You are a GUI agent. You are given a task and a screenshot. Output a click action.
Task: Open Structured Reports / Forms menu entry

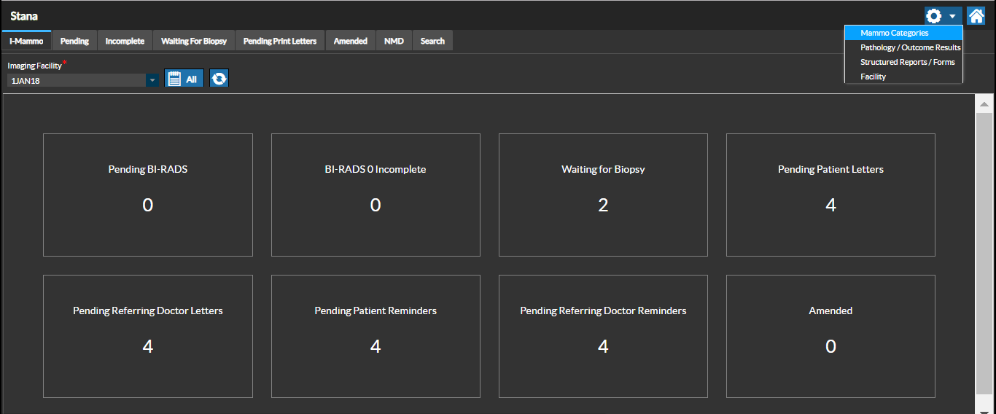(907, 62)
